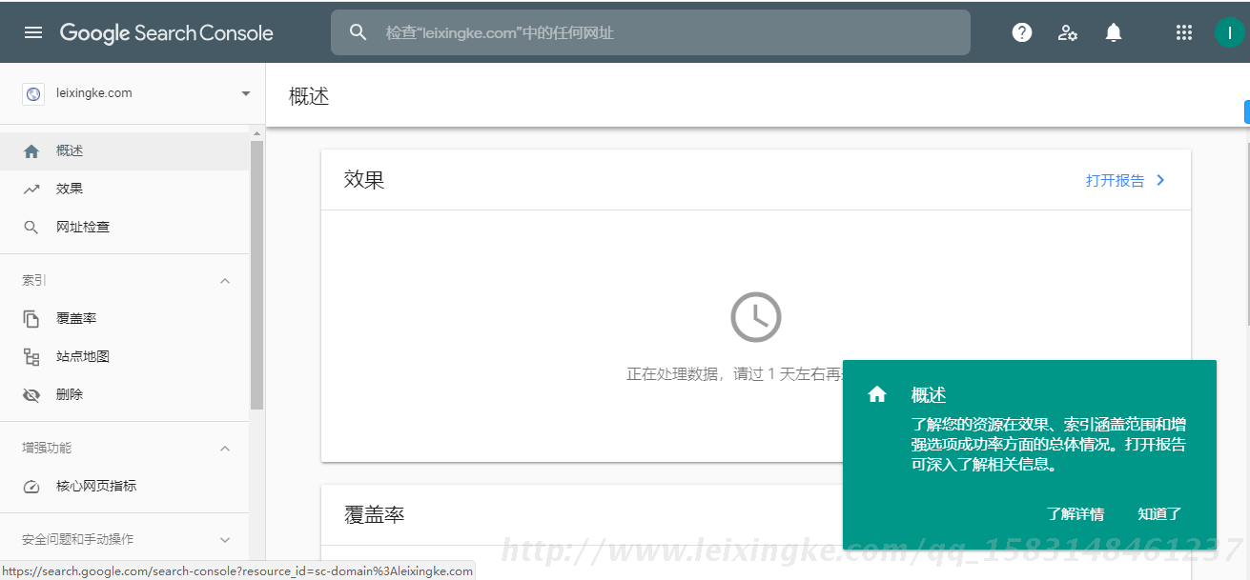Viewport: 1250px width, 580px height.
Task: Click the search magnifier icon in URL bar
Action: coord(359,32)
